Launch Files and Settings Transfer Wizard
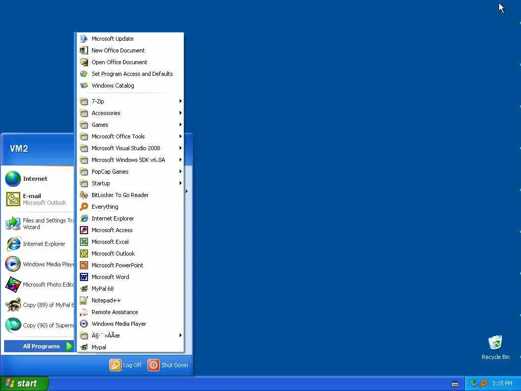 [39, 224]
